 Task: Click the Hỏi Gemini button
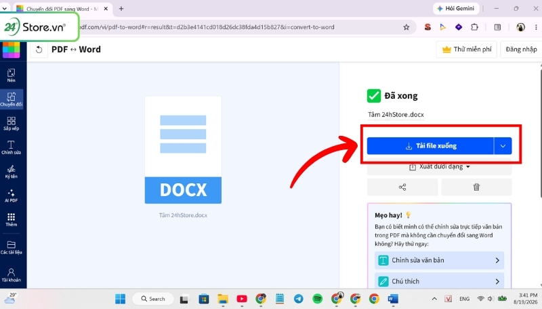(456, 9)
